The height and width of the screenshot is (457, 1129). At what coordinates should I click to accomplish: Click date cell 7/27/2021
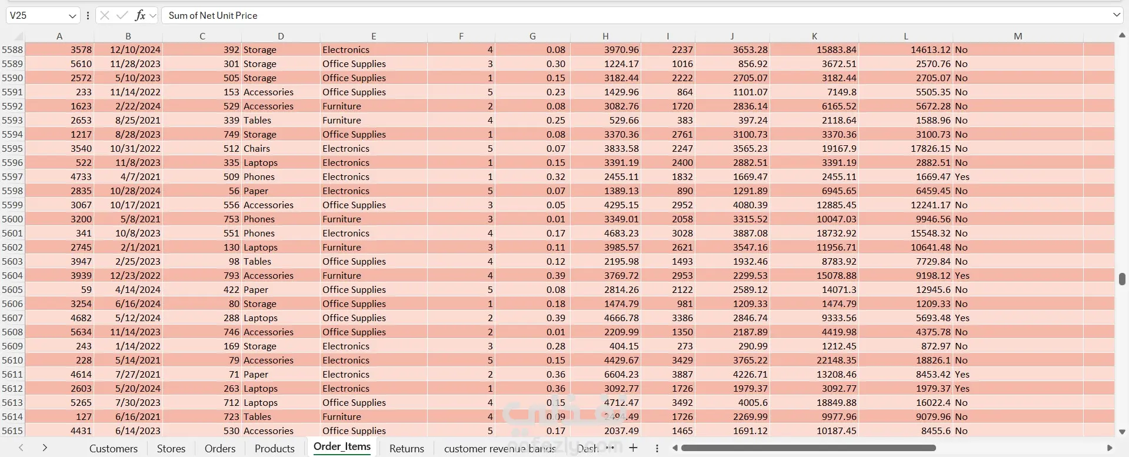click(x=128, y=374)
